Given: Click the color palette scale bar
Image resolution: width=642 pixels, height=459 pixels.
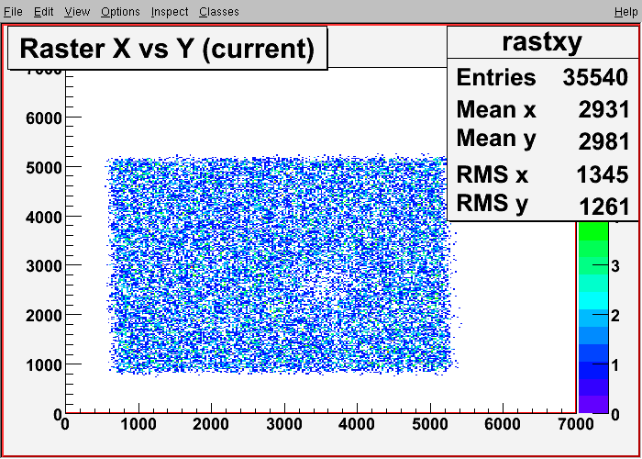Looking at the screenshot, I should click(593, 318).
